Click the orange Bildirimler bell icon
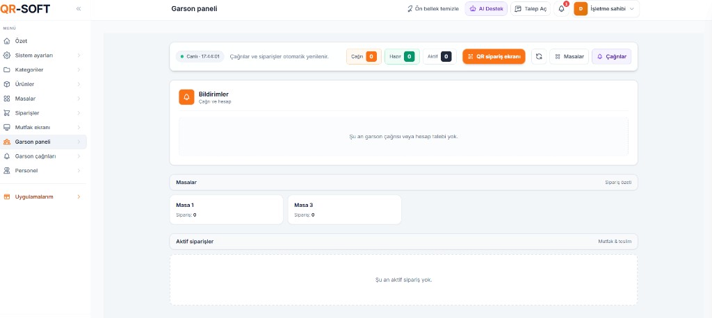This screenshot has width=712, height=318. [186, 97]
